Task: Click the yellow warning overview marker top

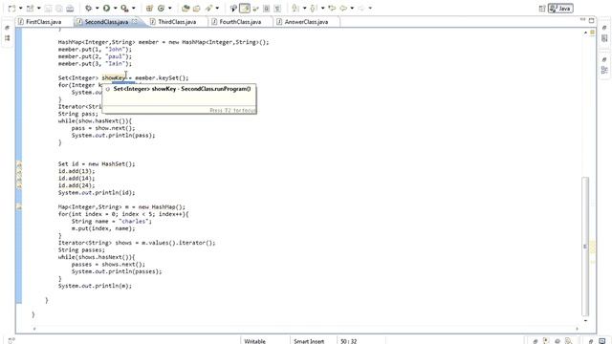Action: (592, 32)
